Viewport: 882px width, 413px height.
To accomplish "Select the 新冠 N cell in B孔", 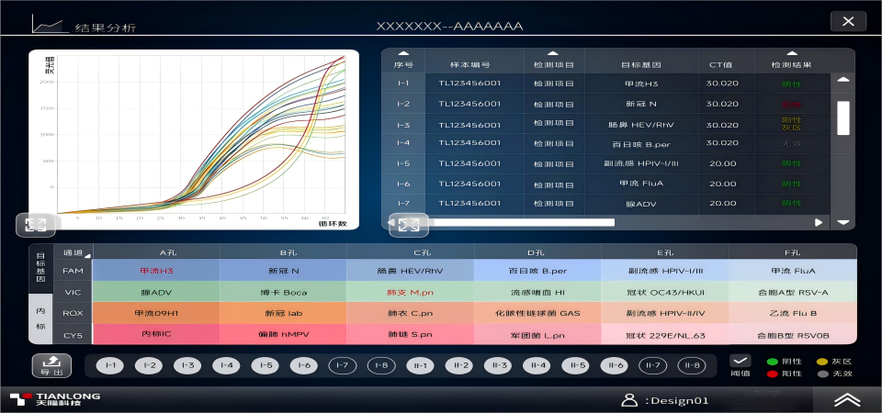I will 283,271.
